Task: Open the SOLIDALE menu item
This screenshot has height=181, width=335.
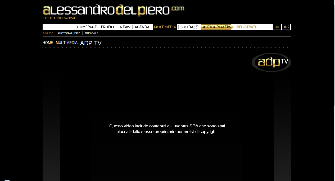Action: pyautogui.click(x=189, y=27)
